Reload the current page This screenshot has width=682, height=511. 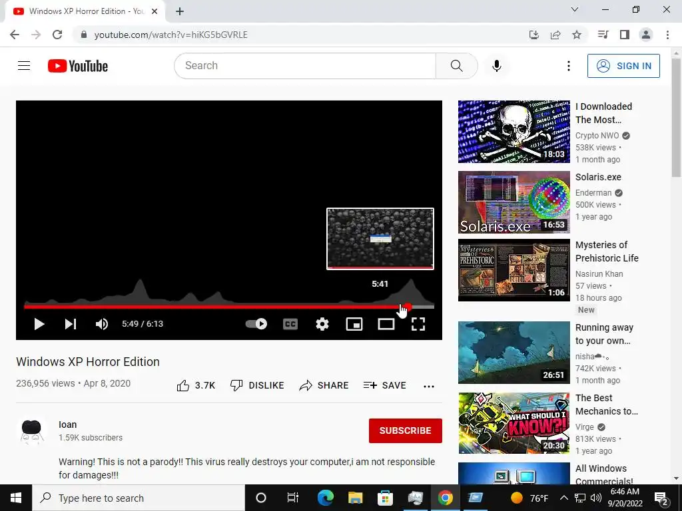(x=57, y=35)
